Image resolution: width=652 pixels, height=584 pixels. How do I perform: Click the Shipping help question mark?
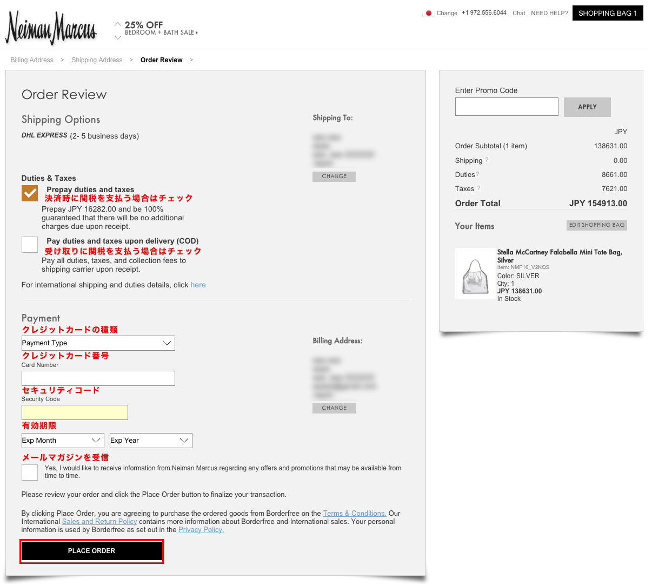click(x=487, y=160)
